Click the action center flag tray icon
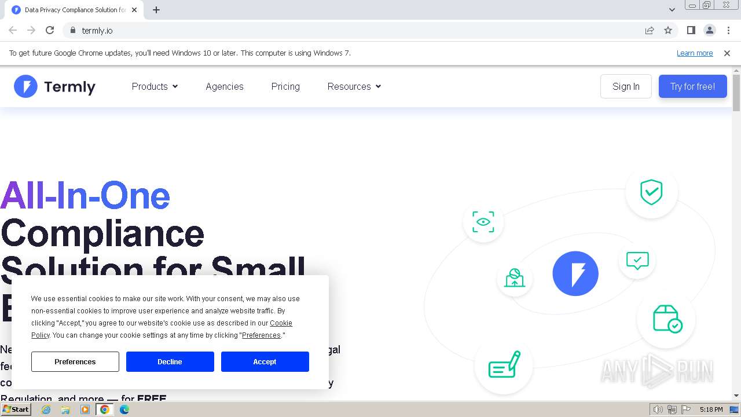741x417 pixels. 685,409
